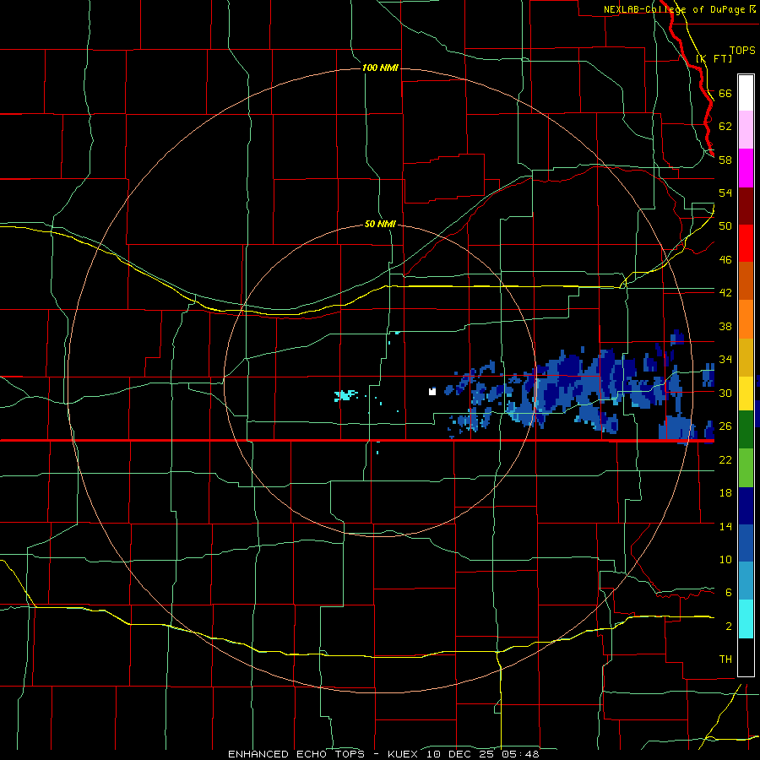The height and width of the screenshot is (760, 760).
Task: Click the gold swatch between 34 and 38
Action: click(x=746, y=357)
